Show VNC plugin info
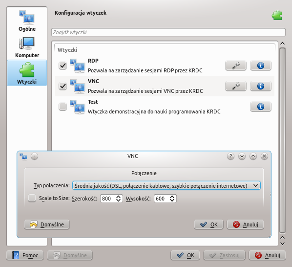This screenshot has height=267, width=292. pos(261,86)
